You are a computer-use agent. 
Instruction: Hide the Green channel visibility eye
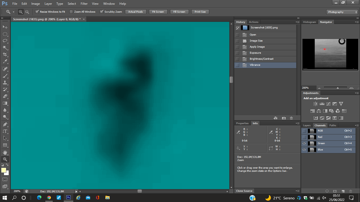(x=304, y=143)
